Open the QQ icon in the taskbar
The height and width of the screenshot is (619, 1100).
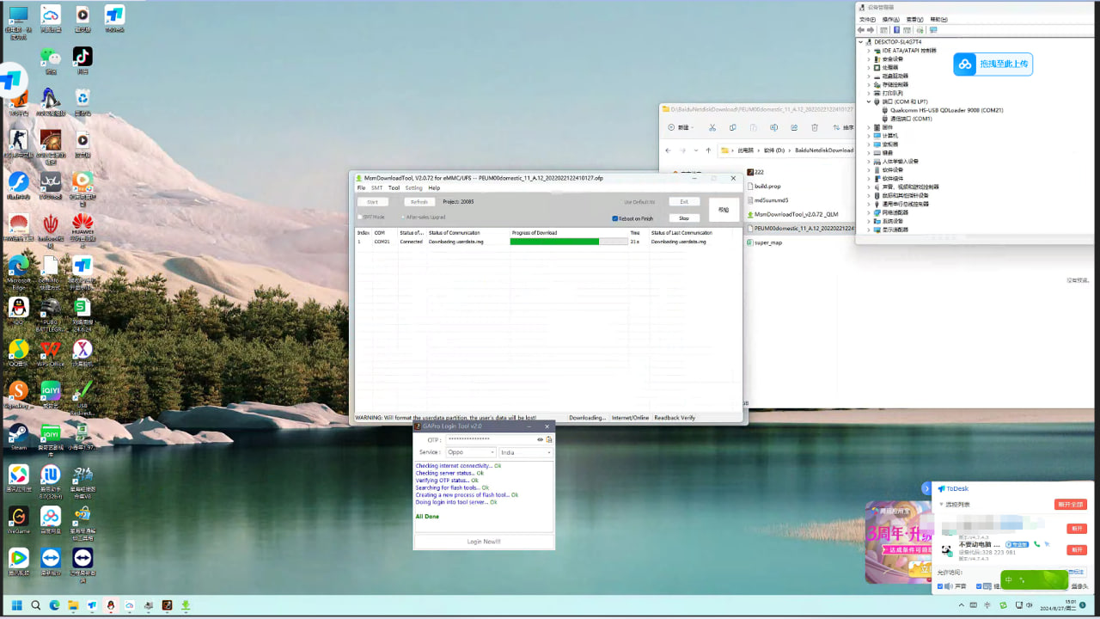click(111, 605)
